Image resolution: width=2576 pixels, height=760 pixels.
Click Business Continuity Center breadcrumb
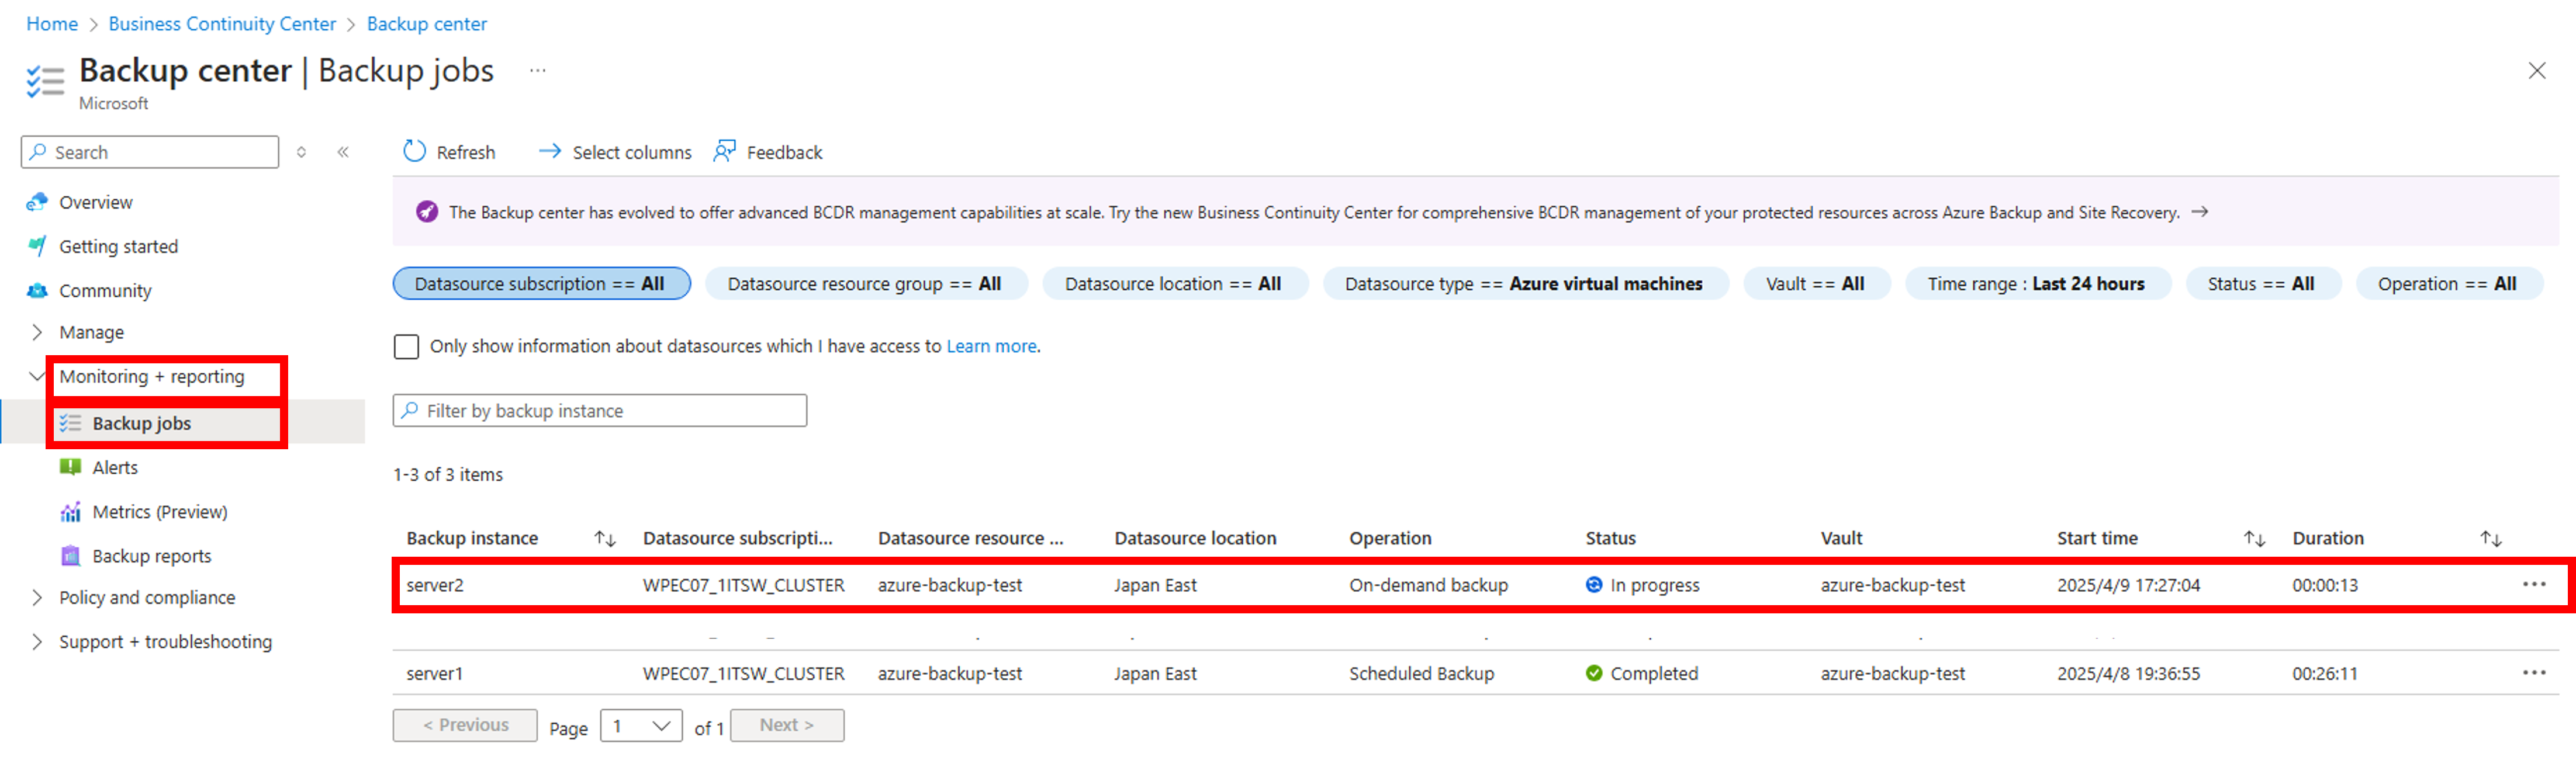point(222,24)
